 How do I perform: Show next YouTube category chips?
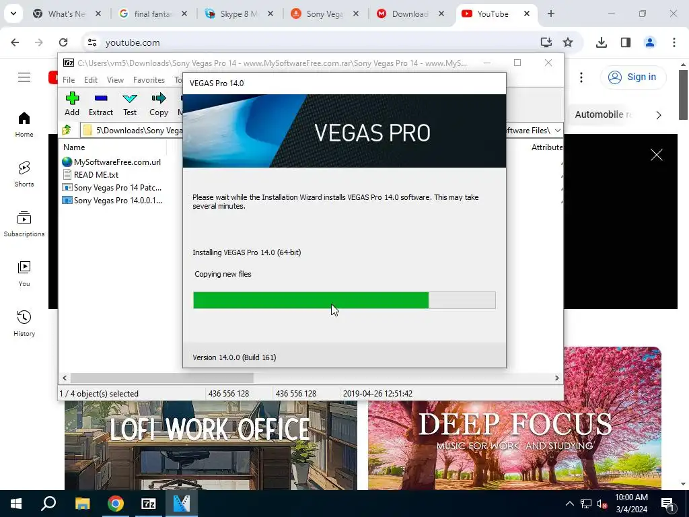pos(658,114)
